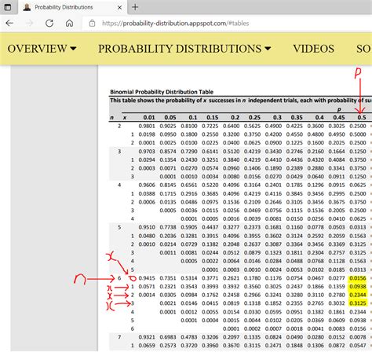Viewport: 372px width, 356px height.
Task: Select the 0.4783 table cell
Action: tap(189, 337)
